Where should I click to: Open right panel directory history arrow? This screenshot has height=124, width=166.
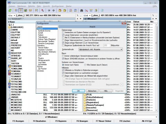(156, 19)
